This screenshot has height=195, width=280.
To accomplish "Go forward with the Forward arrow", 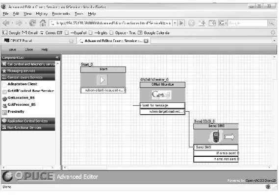I will 19,23.
